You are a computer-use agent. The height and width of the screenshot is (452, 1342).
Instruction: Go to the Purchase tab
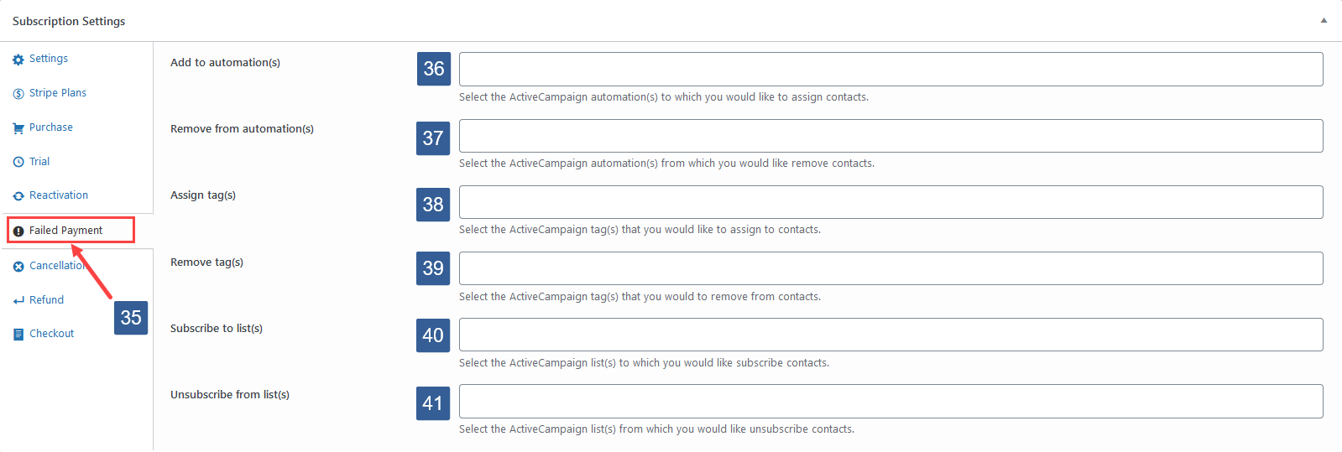tap(51, 127)
